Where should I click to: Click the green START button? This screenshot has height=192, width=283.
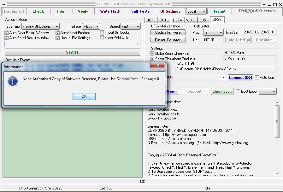72,52
